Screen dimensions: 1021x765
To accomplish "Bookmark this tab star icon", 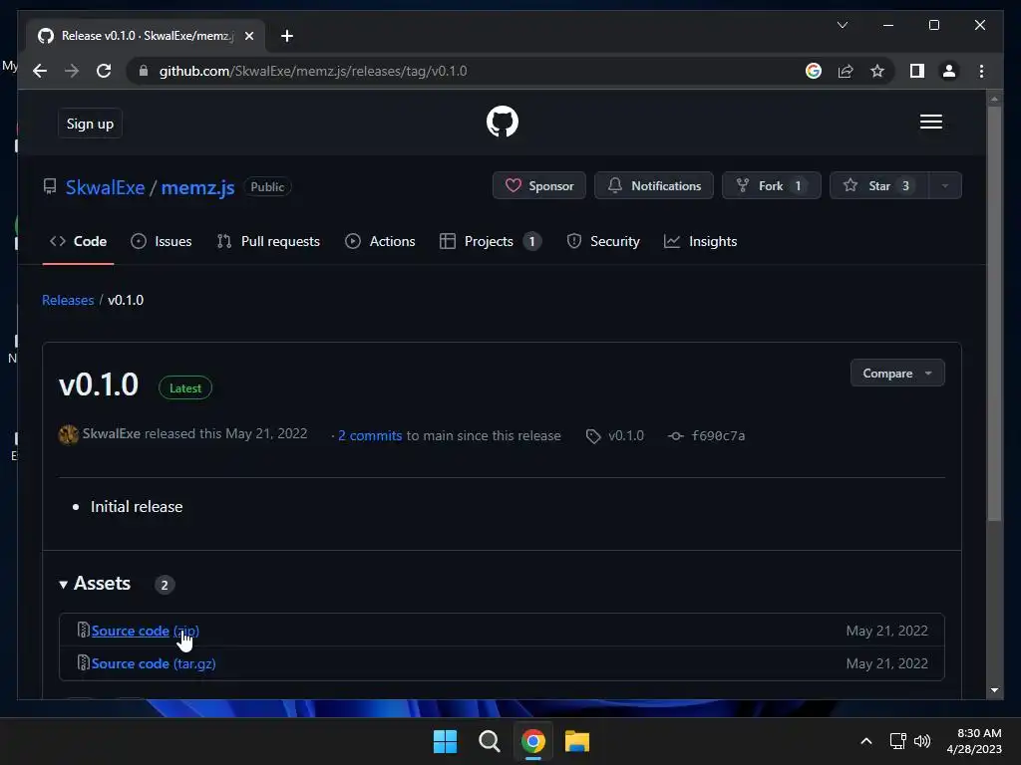I will pos(877,71).
